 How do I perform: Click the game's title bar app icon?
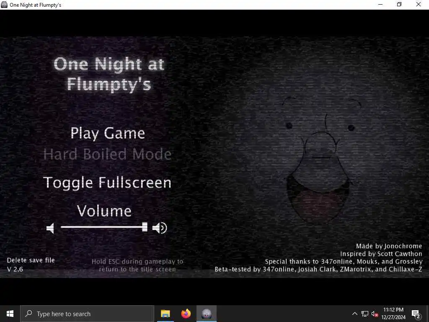coord(4,5)
